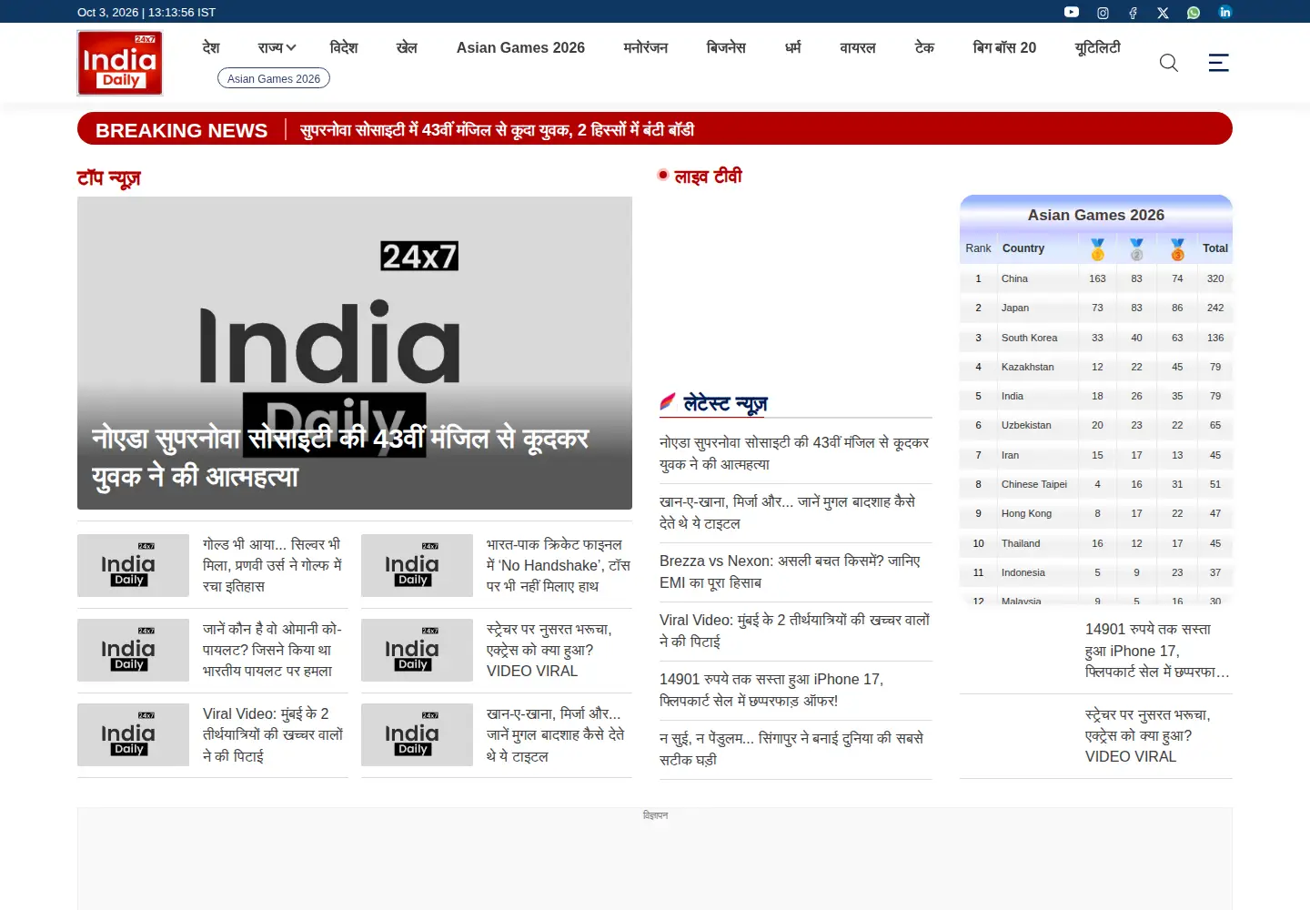Read the 'No Handshake' cricket final story
The image size is (1310, 910).
(x=558, y=565)
